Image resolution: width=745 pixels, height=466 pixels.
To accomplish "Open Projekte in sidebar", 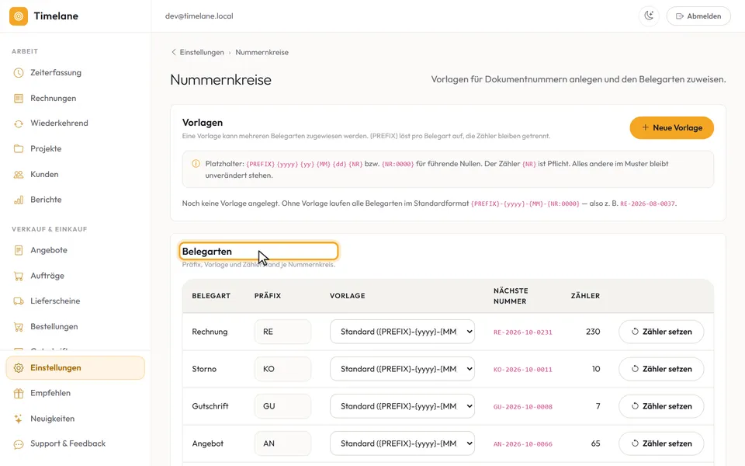I will click(75, 149).
